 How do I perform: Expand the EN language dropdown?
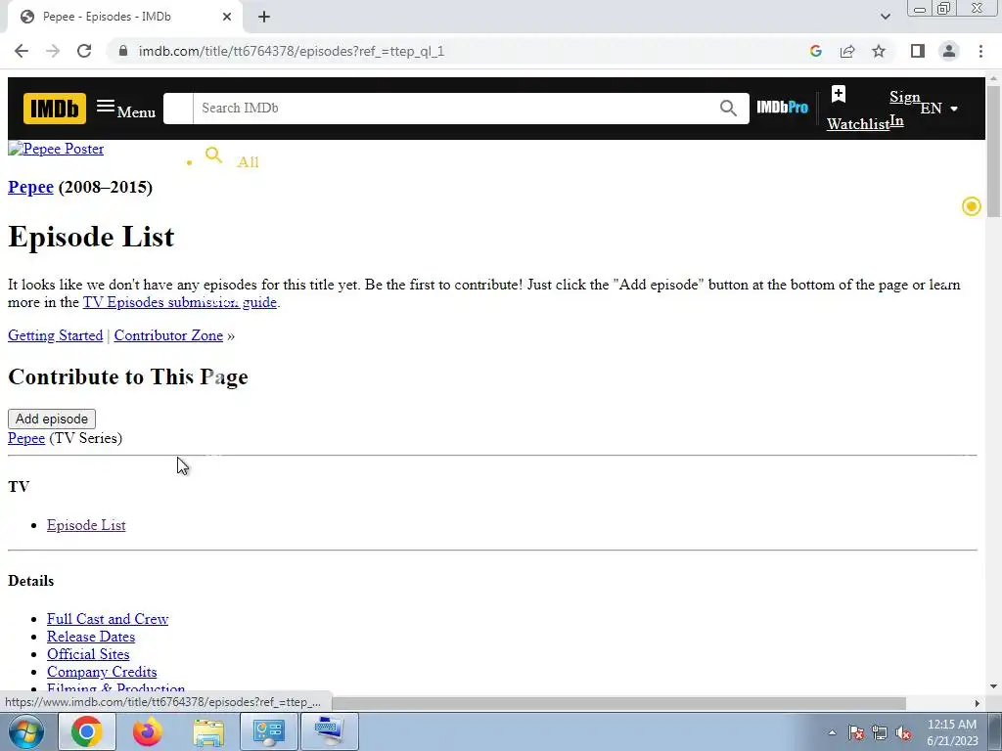[938, 109]
